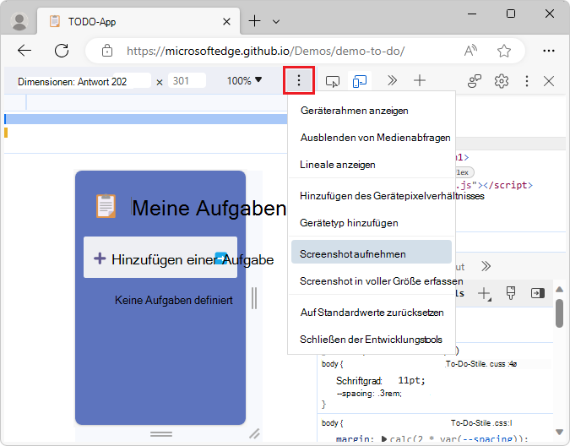This screenshot has height=446, width=570.
Task: Open the Dimensionen device dropdown
Action: point(72,81)
